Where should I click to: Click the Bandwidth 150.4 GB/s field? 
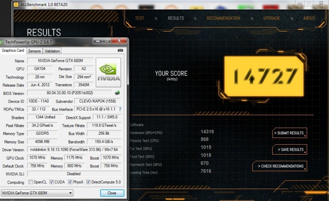point(104,142)
